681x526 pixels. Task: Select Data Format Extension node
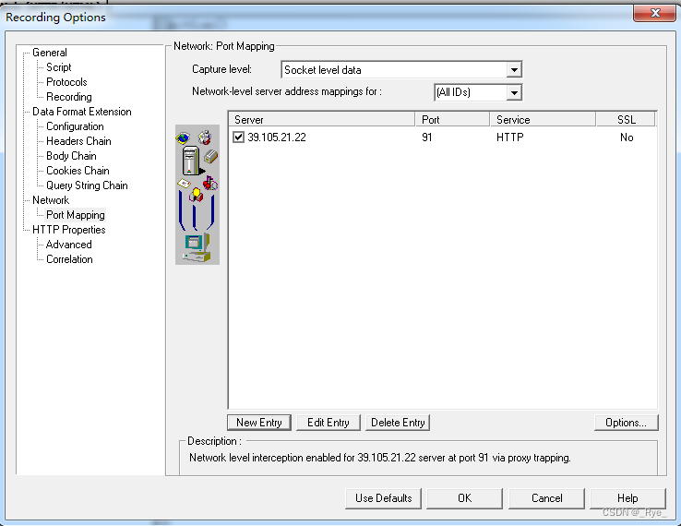tap(81, 112)
